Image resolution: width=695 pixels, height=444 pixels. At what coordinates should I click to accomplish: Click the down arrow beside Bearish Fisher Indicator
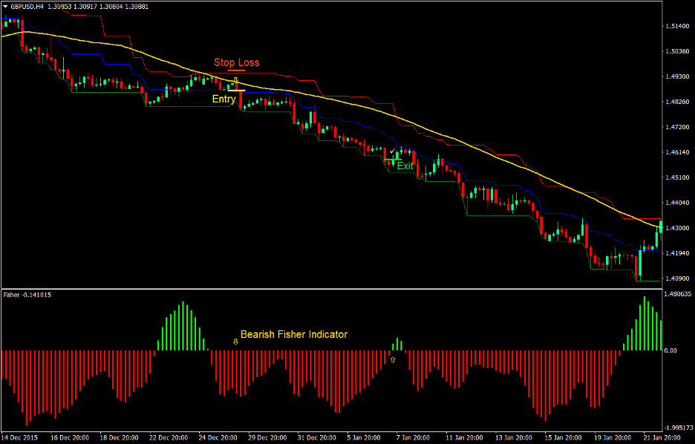tap(235, 343)
